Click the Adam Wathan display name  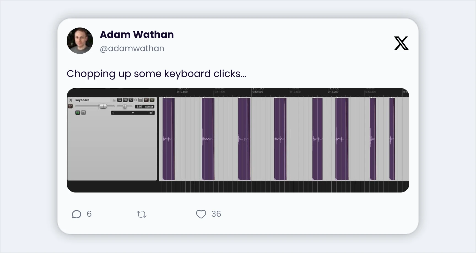pyautogui.click(x=137, y=35)
